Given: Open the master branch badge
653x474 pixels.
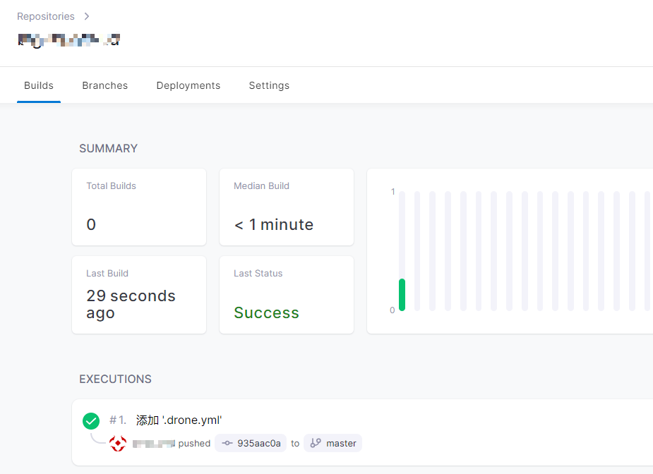Looking at the screenshot, I should 333,443.
